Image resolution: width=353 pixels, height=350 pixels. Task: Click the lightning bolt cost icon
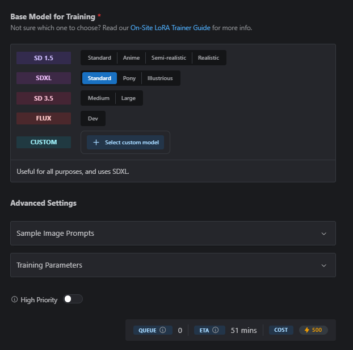[307, 330]
